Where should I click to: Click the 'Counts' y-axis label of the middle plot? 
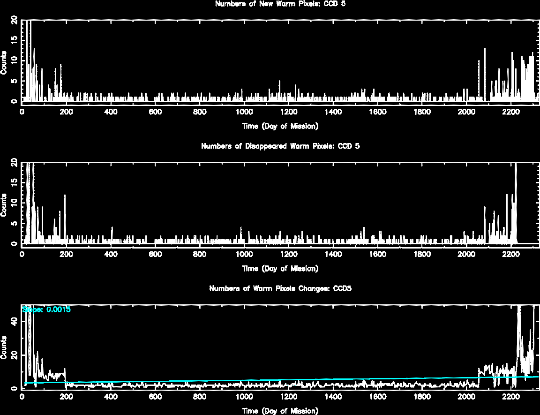[x=4, y=205]
